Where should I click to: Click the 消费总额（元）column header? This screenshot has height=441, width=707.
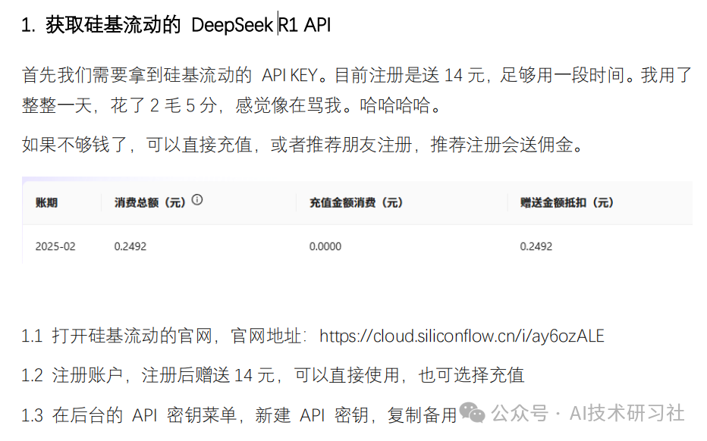point(150,203)
